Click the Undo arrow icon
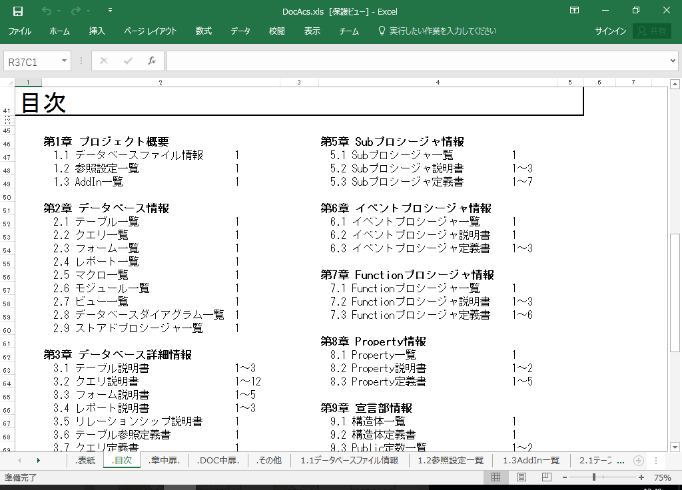 point(46,11)
